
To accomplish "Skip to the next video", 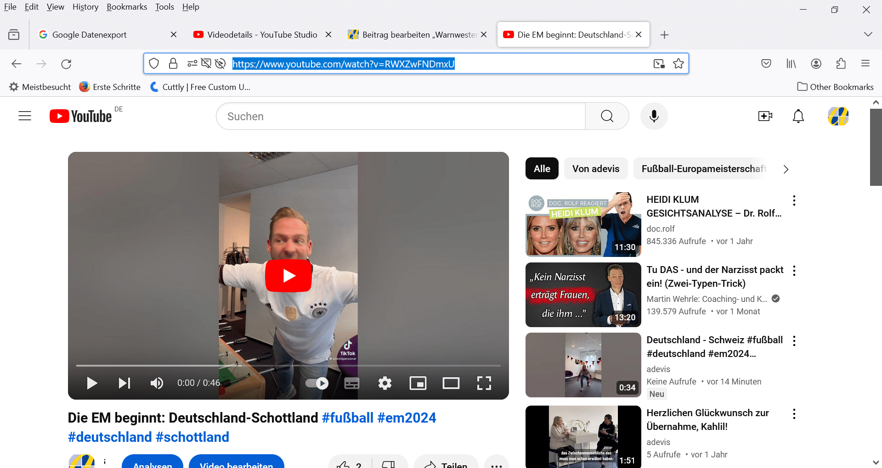I will click(x=124, y=383).
